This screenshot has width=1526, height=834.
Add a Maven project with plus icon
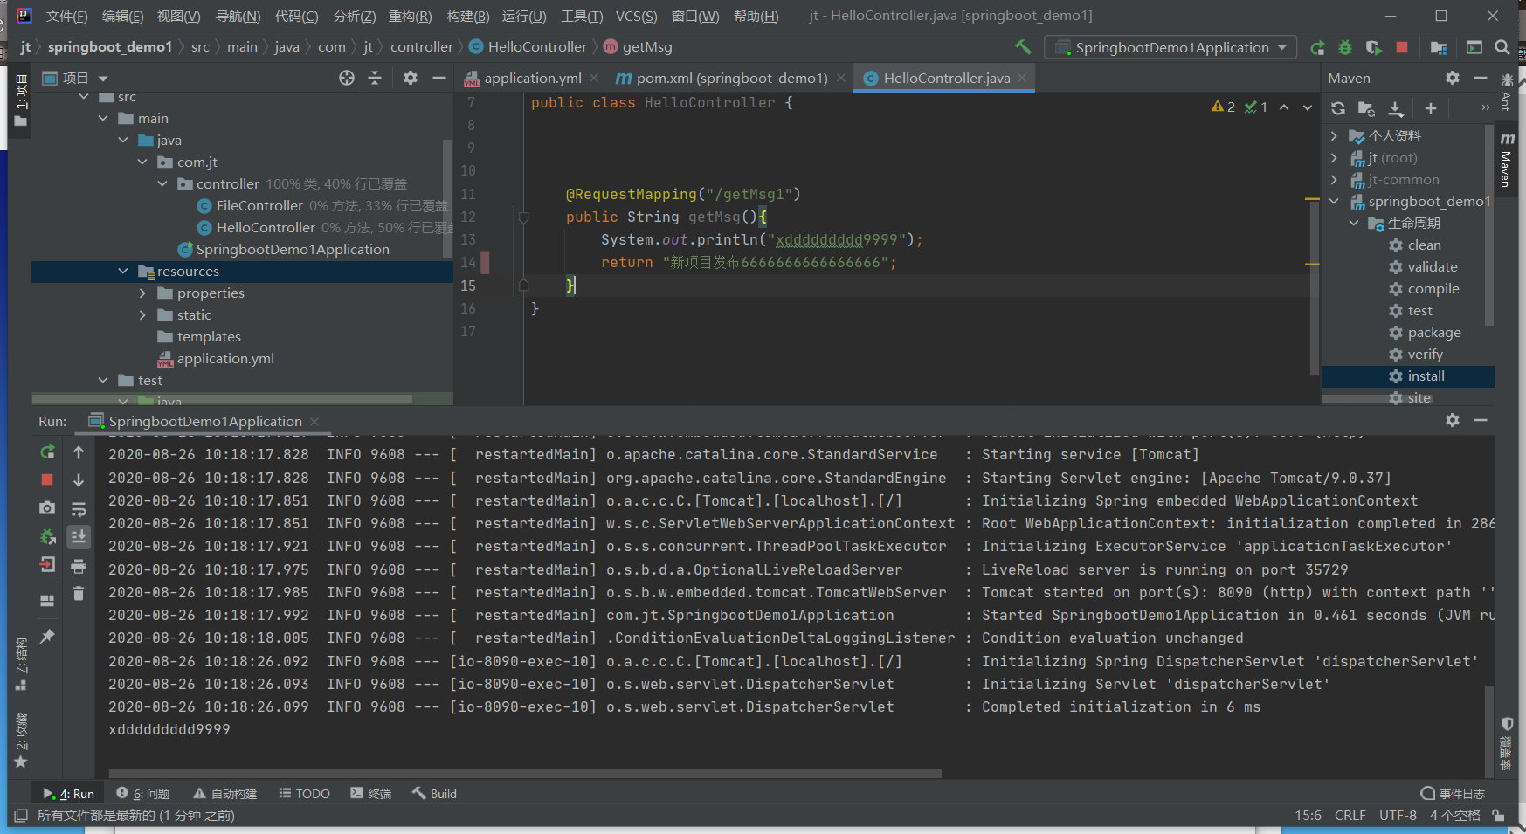[1431, 108]
